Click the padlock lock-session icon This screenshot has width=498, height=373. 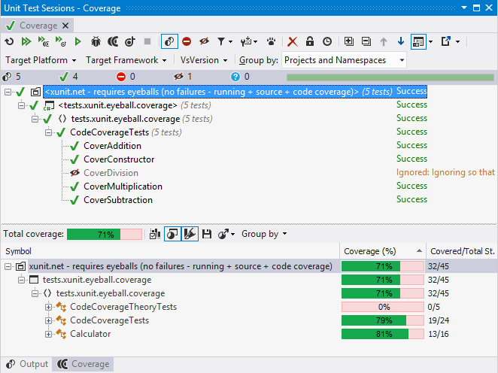[310, 41]
